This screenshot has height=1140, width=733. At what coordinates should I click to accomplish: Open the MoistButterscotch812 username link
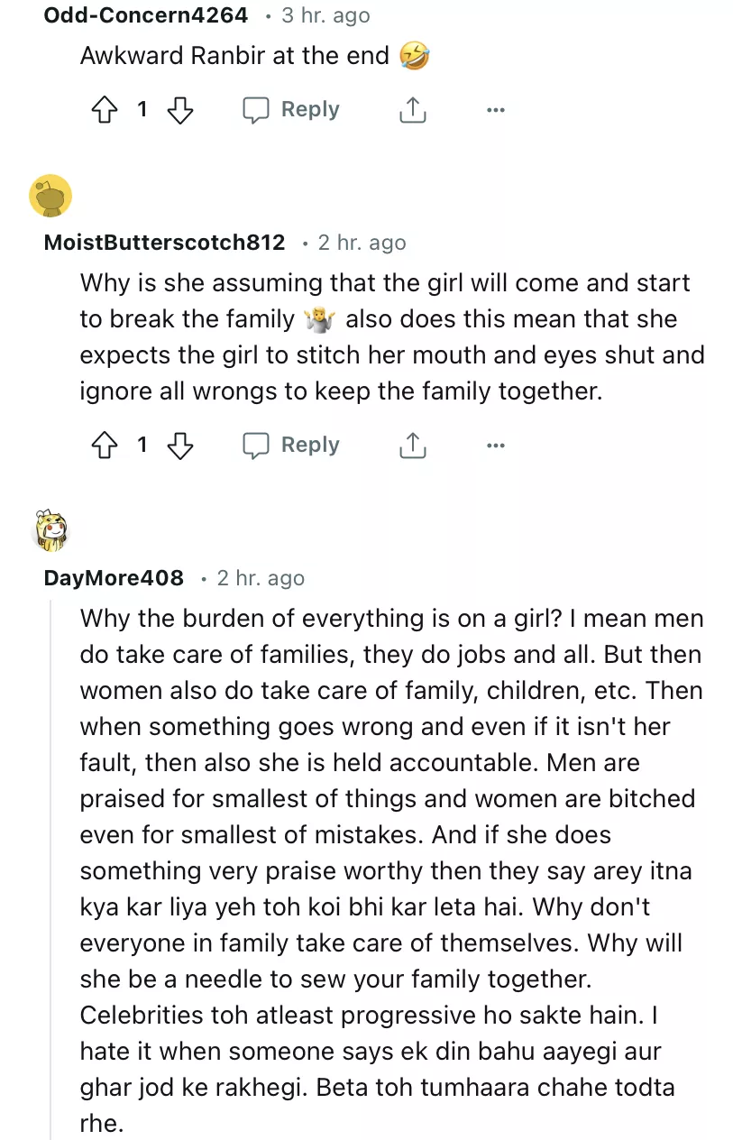coord(164,243)
